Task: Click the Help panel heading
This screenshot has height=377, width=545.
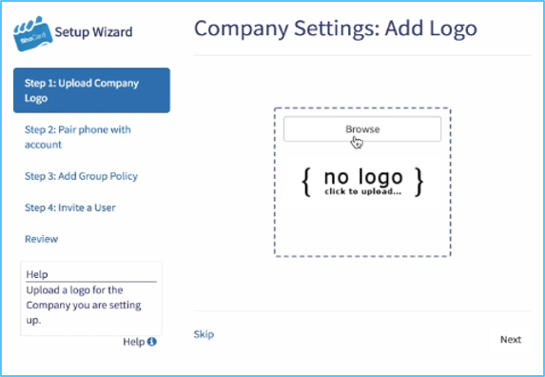Action: (x=37, y=274)
